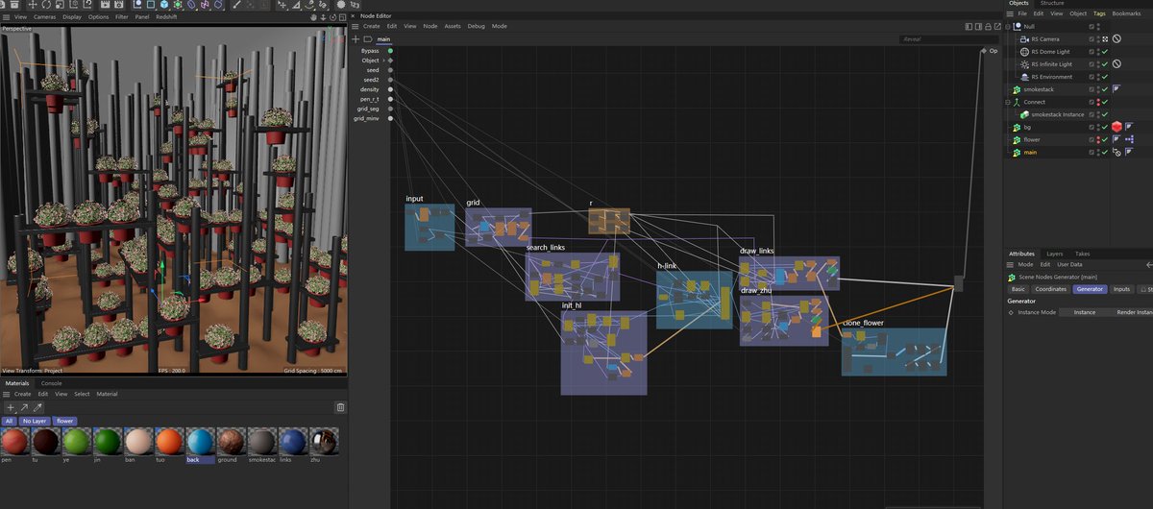This screenshot has height=509, width=1153.
Task: Click the RS Camera object icon
Action: (x=1024, y=39)
